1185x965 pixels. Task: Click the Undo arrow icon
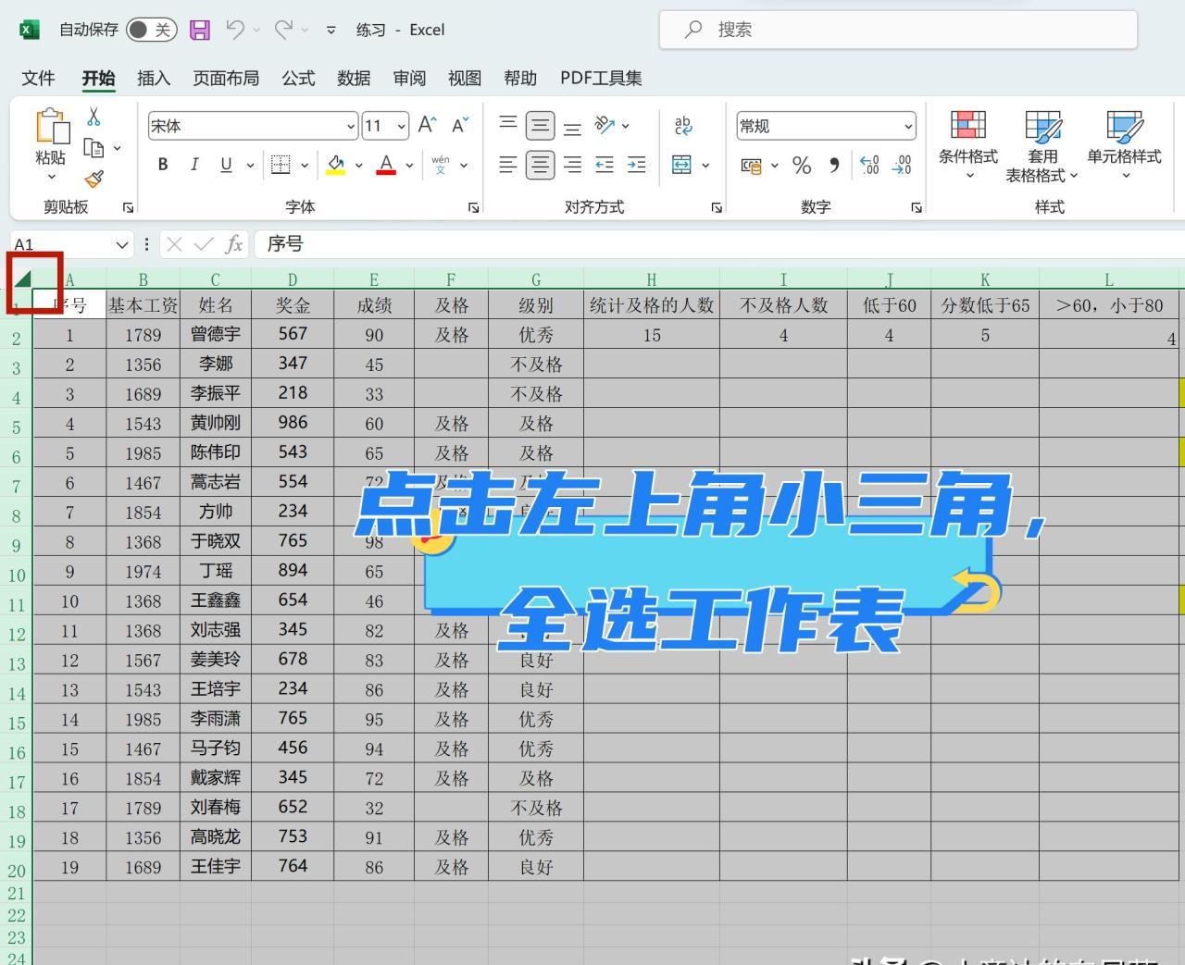(236, 30)
